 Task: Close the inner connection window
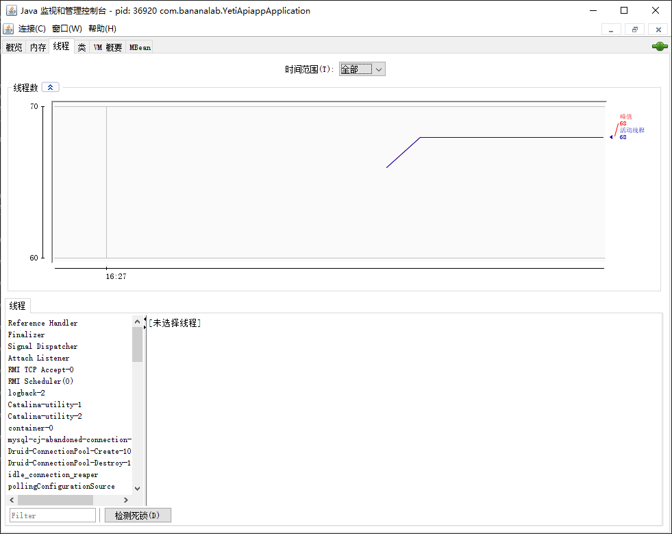point(658,29)
